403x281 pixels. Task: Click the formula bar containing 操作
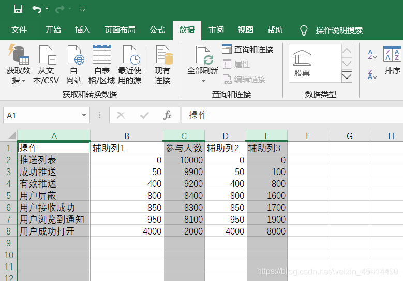point(292,115)
